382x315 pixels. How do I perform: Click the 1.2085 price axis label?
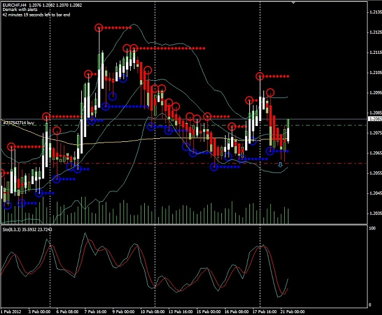[x=375, y=113]
